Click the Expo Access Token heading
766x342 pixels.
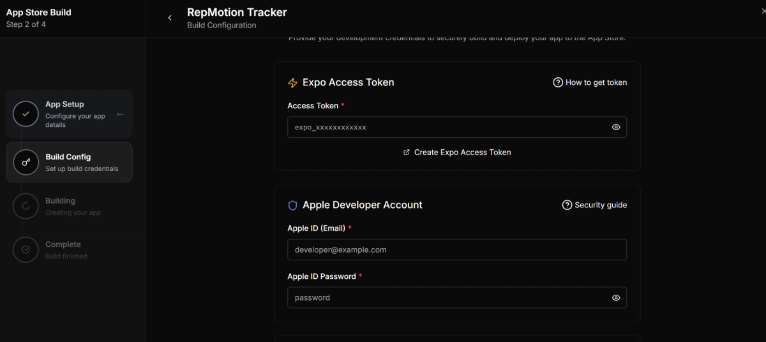click(x=349, y=82)
